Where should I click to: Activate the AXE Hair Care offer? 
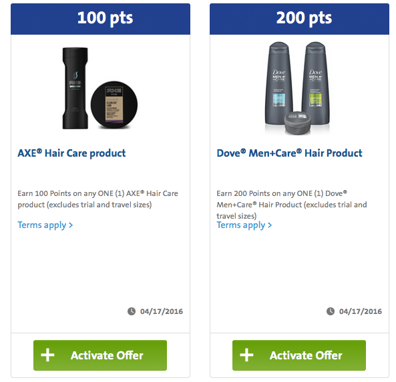(100, 355)
